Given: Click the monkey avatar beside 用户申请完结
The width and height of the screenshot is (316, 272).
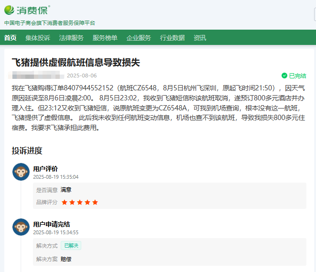Looking at the screenshot, I should point(21,227).
